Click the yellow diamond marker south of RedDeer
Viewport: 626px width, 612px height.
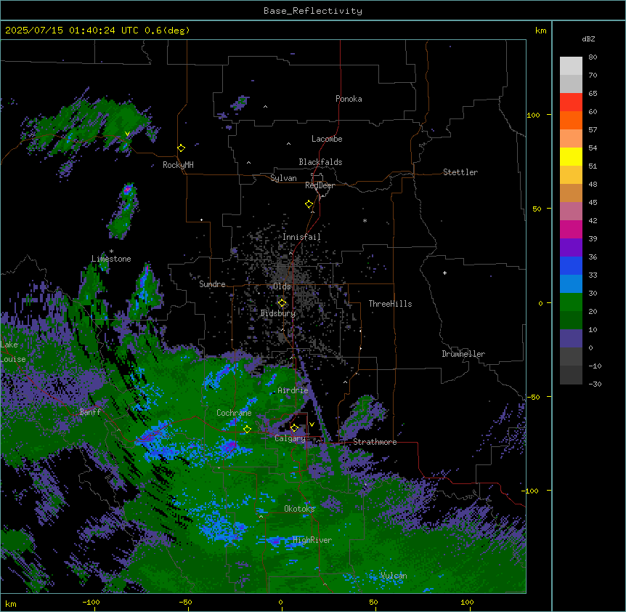coord(309,204)
